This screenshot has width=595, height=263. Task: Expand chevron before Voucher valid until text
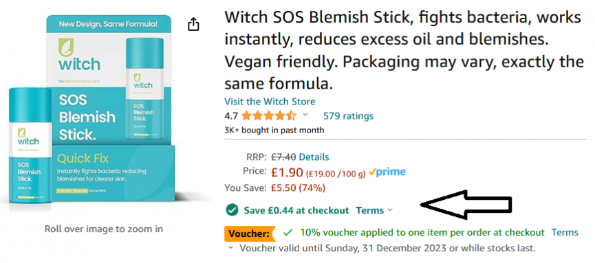[230, 248]
